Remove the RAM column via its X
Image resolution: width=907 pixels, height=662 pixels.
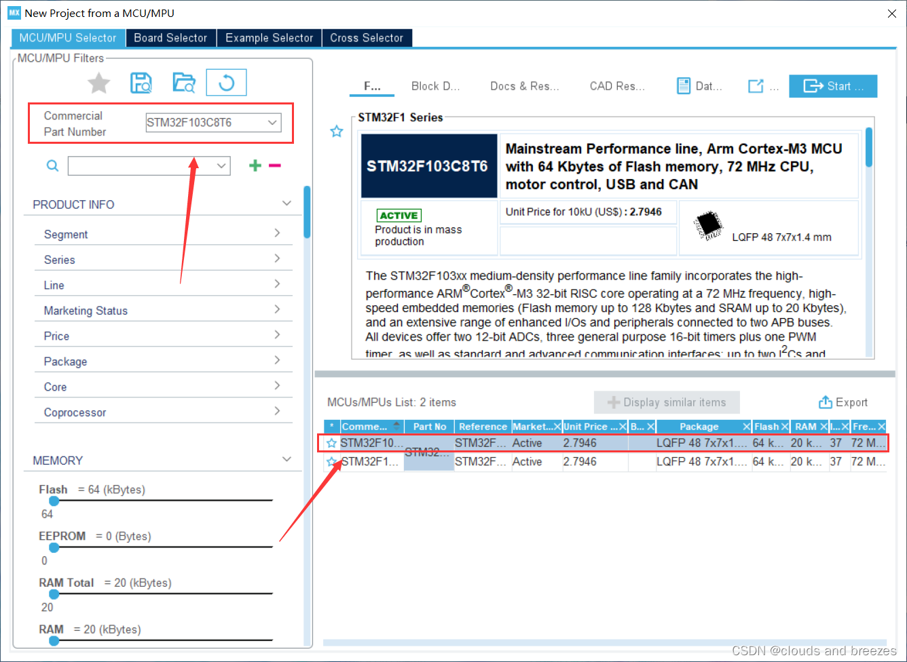823,427
